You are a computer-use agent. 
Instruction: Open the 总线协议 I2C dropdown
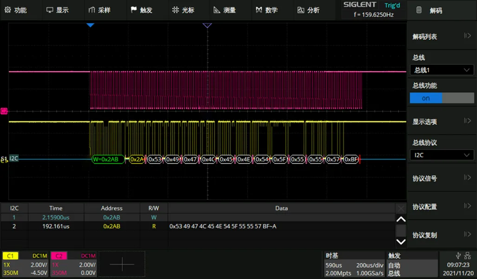pyautogui.click(x=441, y=155)
